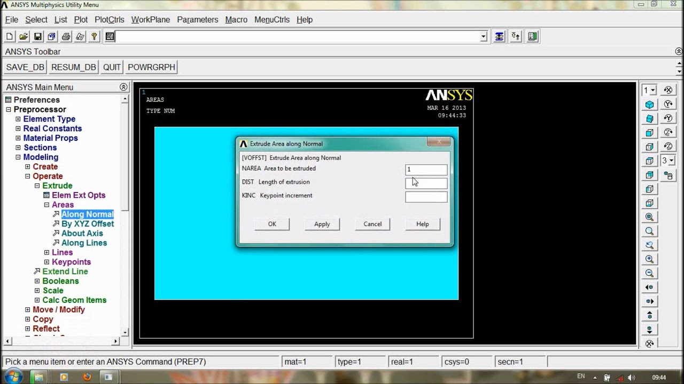Click the DIST Length of extrusion field
This screenshot has width=684, height=384.
(426, 183)
